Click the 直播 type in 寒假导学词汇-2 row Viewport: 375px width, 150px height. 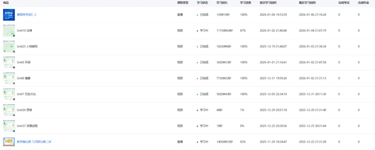pos(180,15)
